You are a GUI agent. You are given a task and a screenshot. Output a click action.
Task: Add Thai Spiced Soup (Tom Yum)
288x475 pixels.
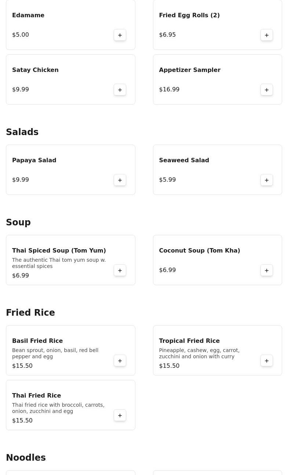[x=120, y=270]
